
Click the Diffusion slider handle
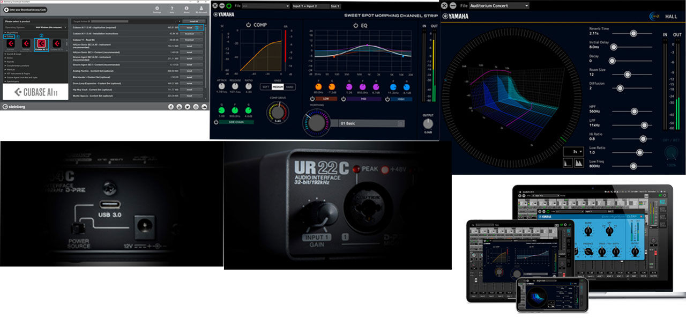pos(620,88)
